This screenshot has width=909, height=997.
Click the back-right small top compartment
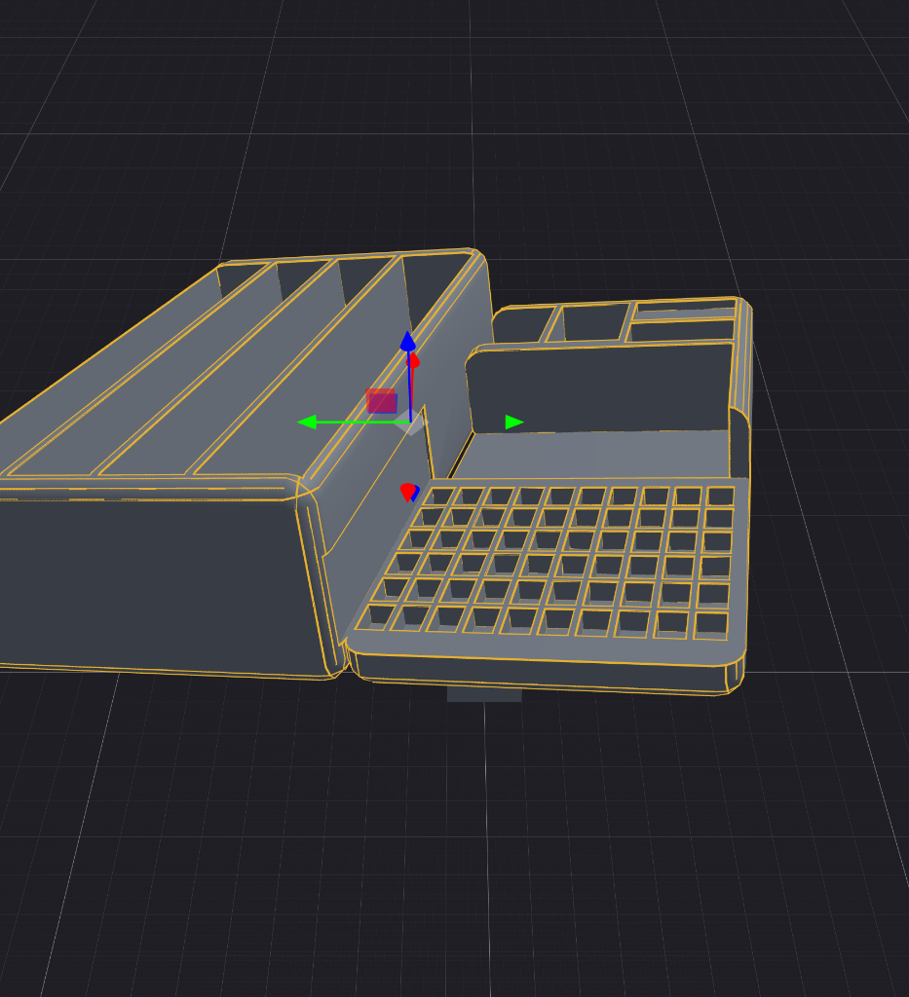pos(686,312)
